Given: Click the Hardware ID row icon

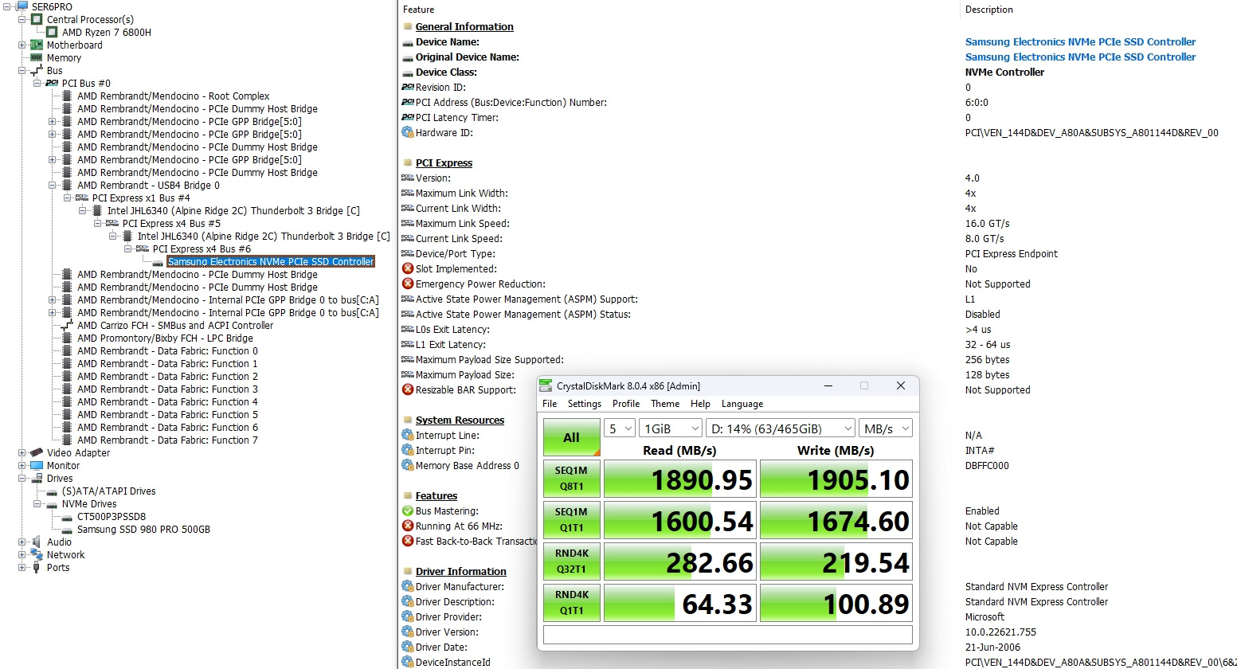Looking at the screenshot, I should (x=408, y=132).
